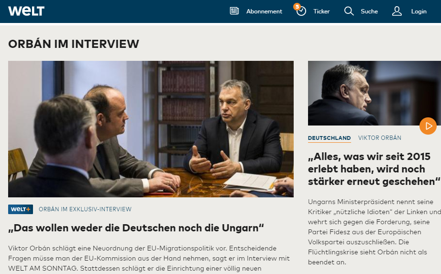Image resolution: width=441 pixels, height=274 pixels.
Task: Play the Orbán video with orange button
Action: [428, 126]
